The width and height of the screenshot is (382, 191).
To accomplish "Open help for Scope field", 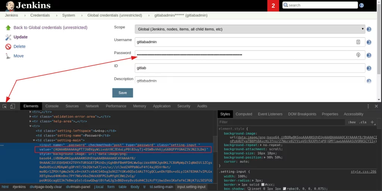I will [369, 29].
